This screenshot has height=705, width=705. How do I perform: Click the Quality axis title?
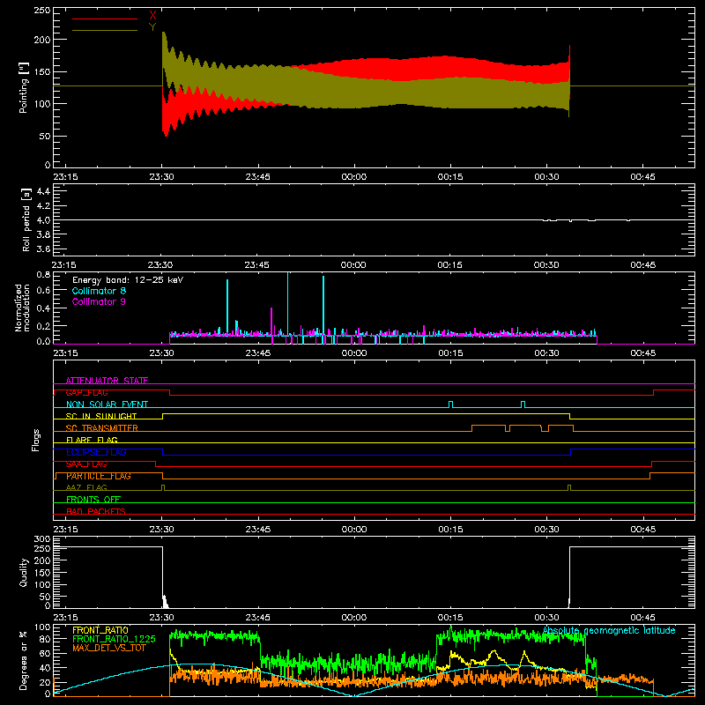tap(24, 572)
